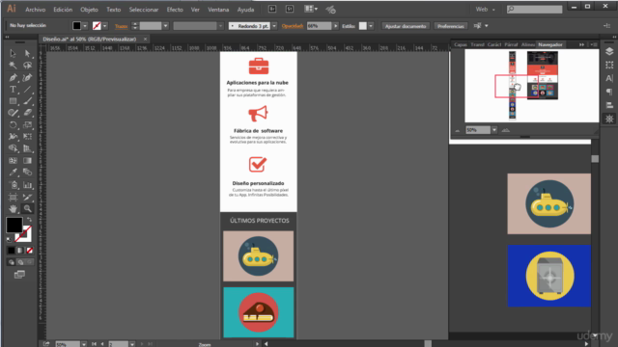
Task: Click the Preferencias button
Action: tap(451, 26)
